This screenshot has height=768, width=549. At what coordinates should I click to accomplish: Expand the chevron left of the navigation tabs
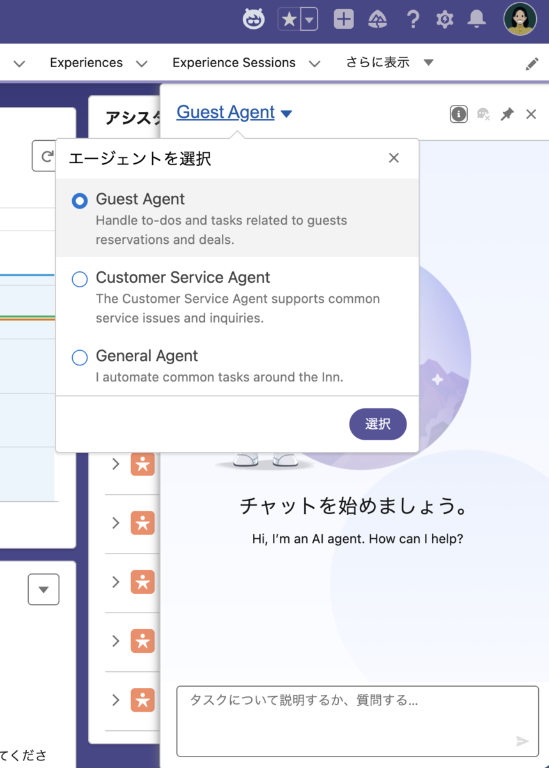point(19,63)
